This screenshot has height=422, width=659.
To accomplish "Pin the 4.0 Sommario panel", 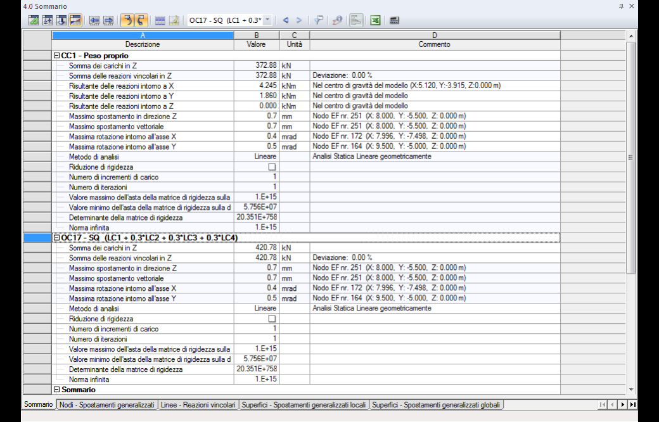I will click(x=621, y=6).
